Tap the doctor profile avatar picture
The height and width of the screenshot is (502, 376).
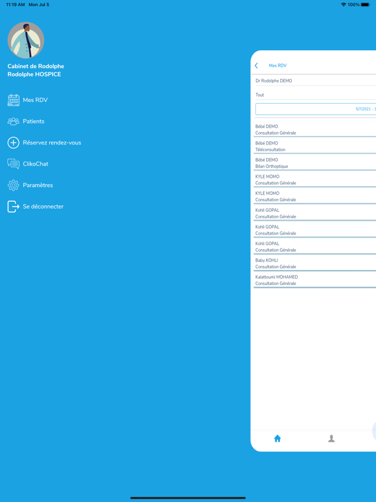coord(26,41)
